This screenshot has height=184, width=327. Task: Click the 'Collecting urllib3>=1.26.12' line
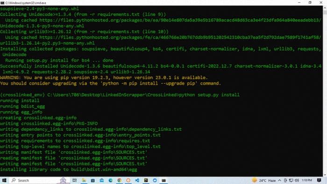click(x=84, y=32)
